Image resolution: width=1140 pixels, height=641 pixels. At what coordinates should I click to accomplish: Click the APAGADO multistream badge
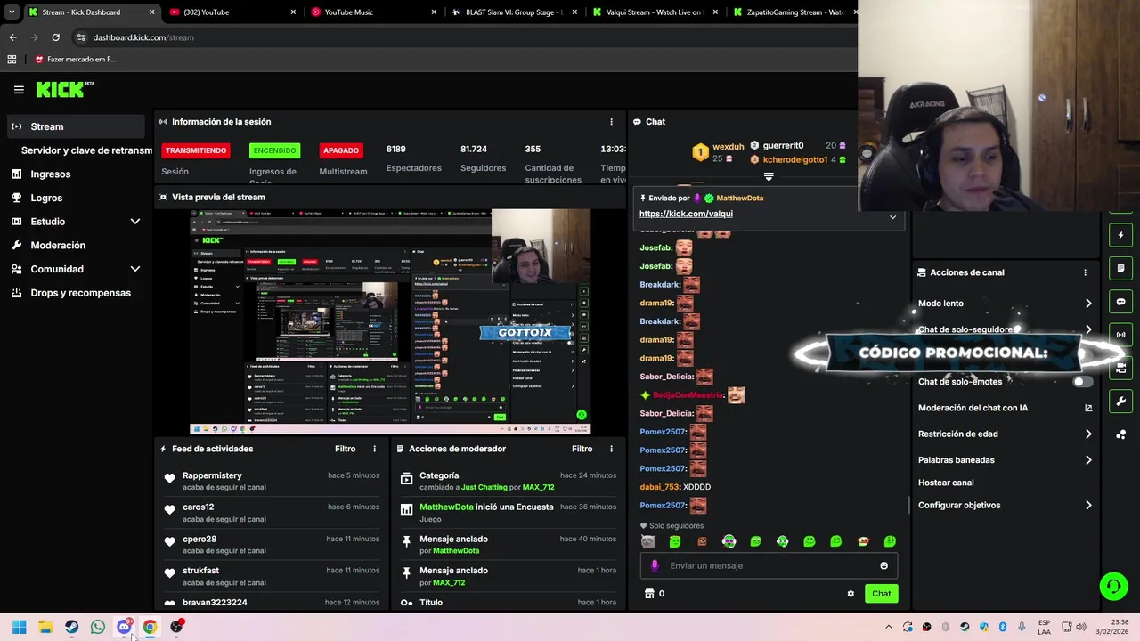coord(341,150)
